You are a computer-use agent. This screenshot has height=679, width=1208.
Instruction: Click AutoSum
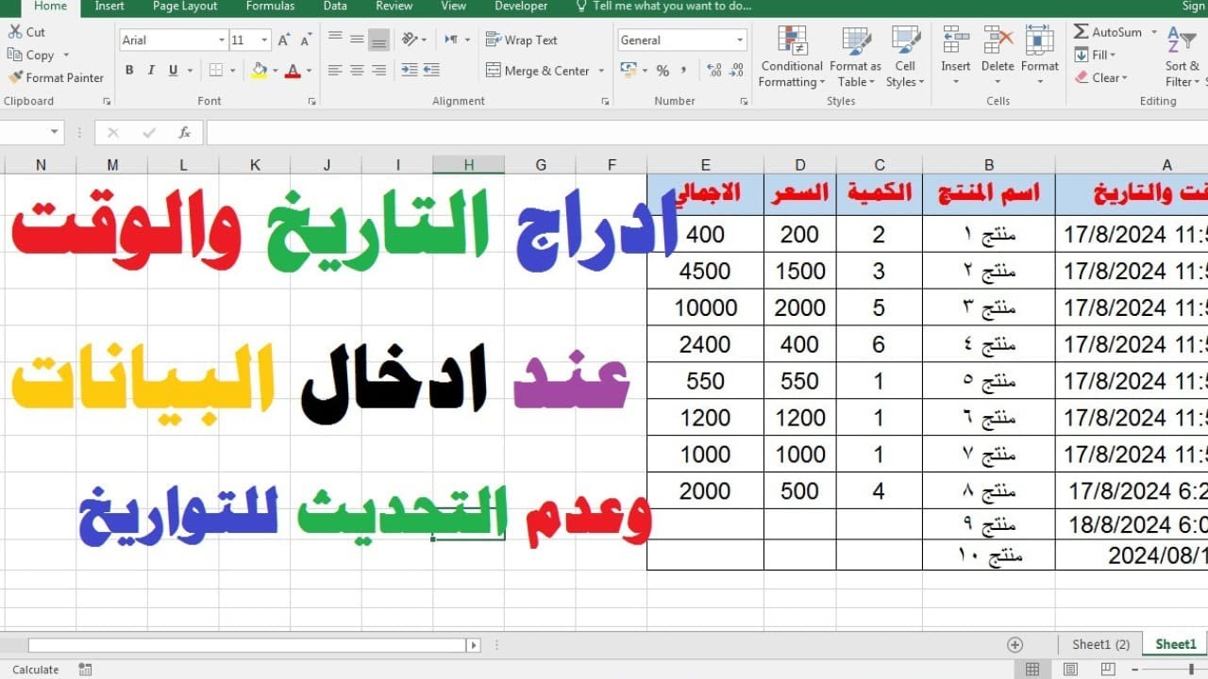click(1108, 32)
